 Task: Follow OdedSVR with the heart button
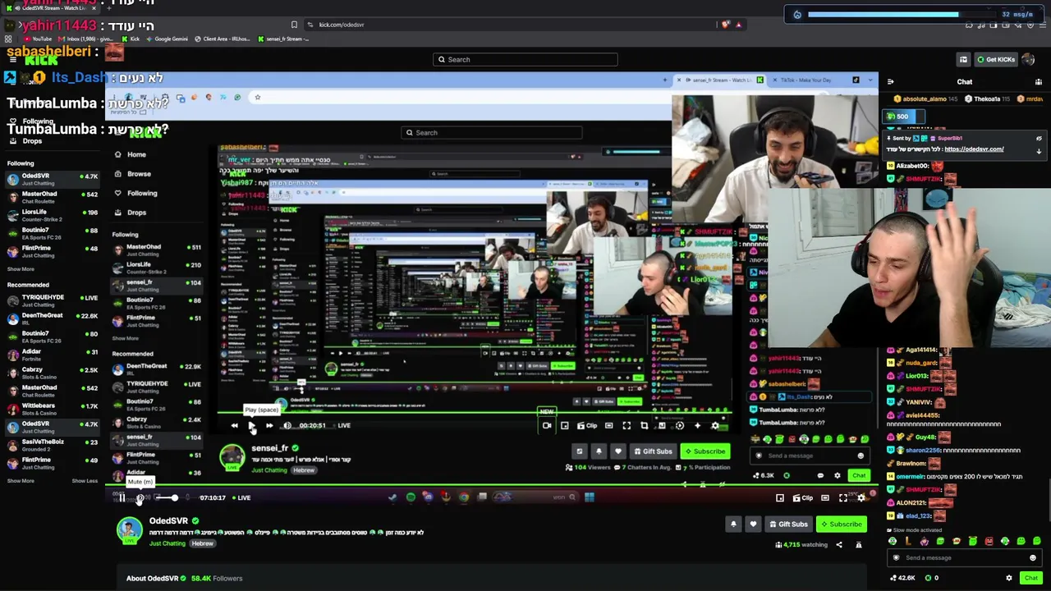(753, 524)
